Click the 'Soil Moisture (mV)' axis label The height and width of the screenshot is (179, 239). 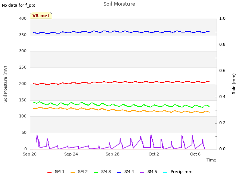(x=5, y=84)
